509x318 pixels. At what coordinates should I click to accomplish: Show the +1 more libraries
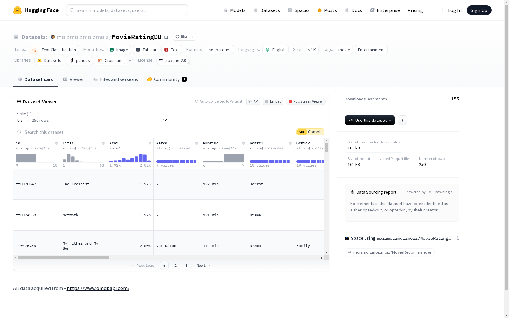coord(131,60)
